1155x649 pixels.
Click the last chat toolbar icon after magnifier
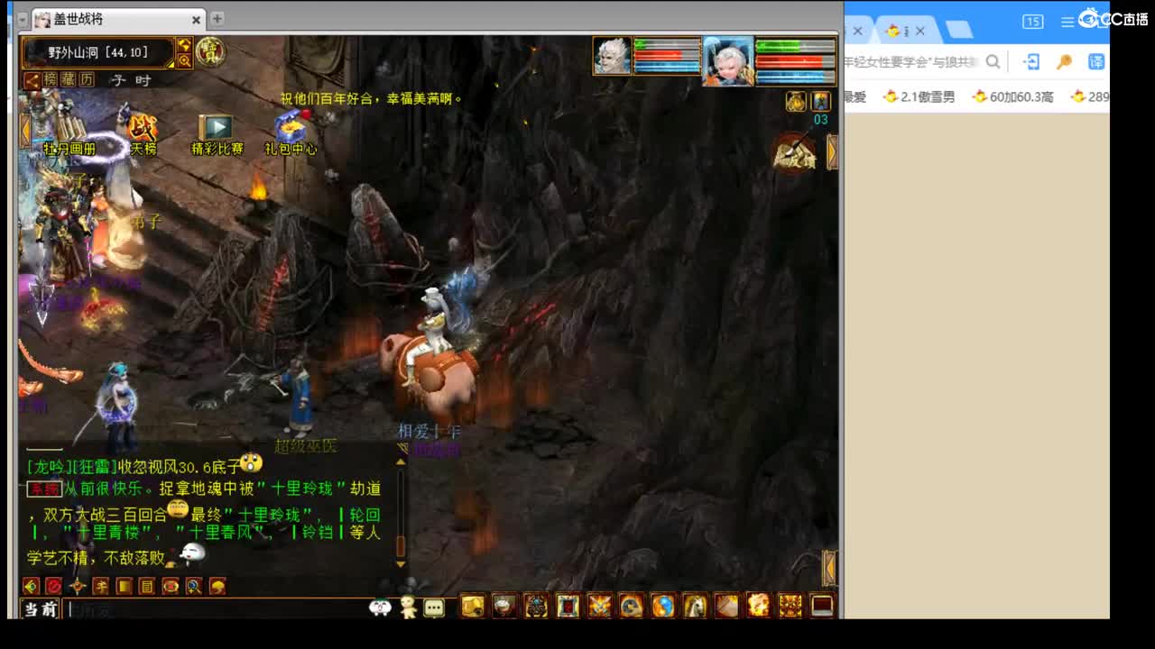click(217, 586)
